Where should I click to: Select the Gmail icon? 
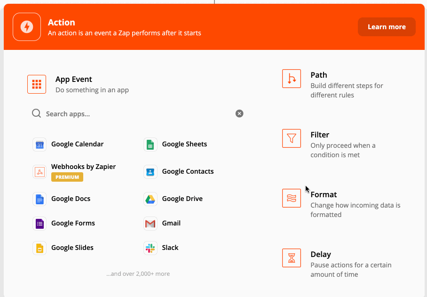pyautogui.click(x=150, y=224)
